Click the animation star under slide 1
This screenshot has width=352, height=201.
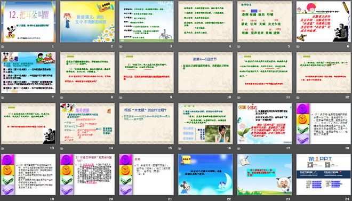tap(3, 46)
